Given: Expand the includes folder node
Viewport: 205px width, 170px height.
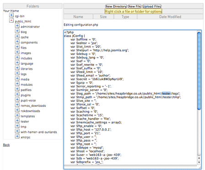Looking at the screenshot, I should 17,57.
